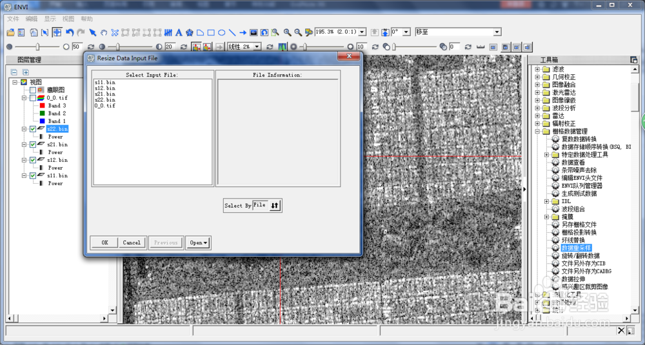645x345 pixels.
Task: Check the 0_0.tif layer checkbox
Action: pos(33,98)
